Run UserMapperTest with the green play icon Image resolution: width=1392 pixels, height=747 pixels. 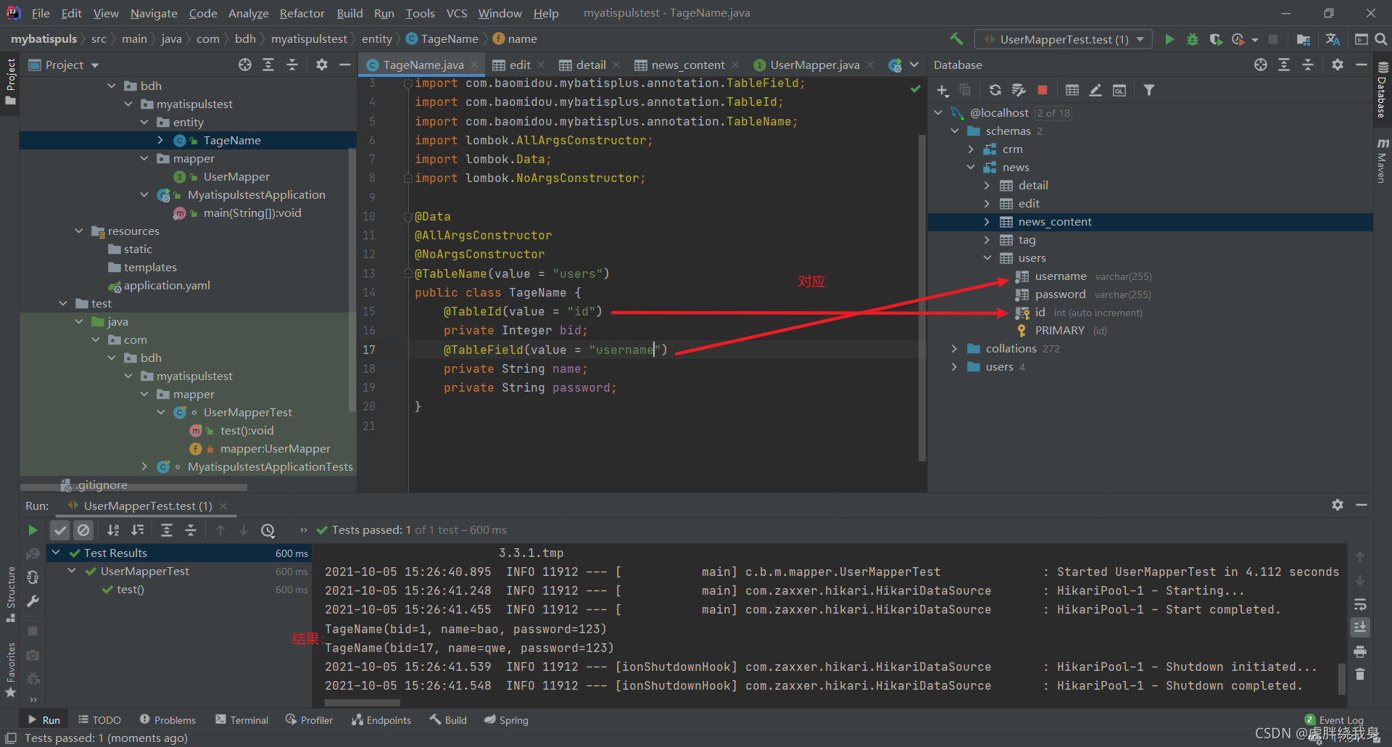[1169, 39]
